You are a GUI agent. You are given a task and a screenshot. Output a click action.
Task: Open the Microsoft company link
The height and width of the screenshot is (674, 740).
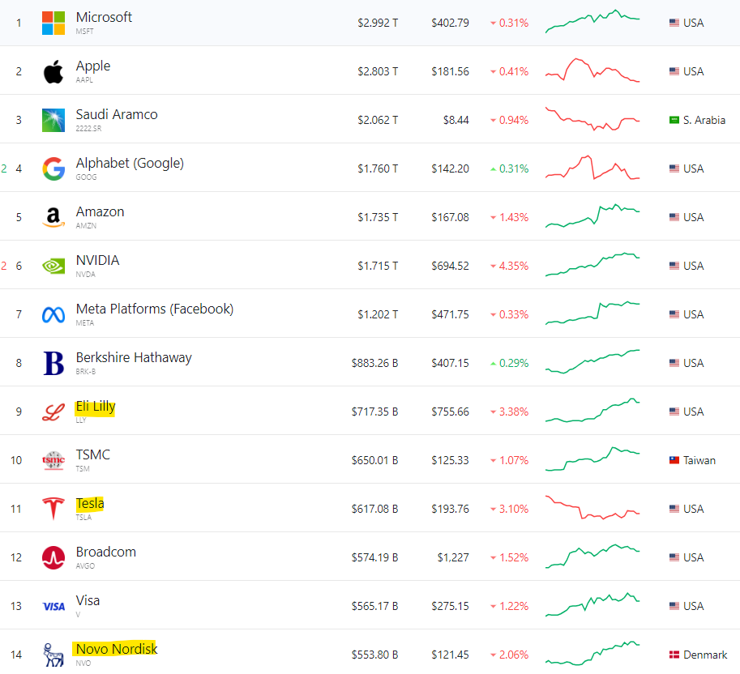(104, 17)
